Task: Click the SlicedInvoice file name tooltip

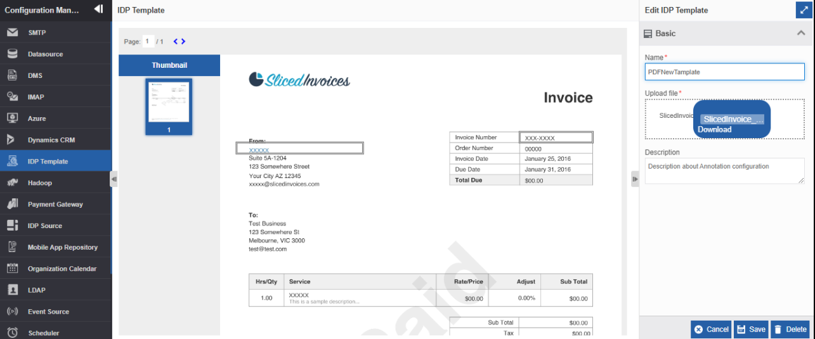Action: pos(733,119)
